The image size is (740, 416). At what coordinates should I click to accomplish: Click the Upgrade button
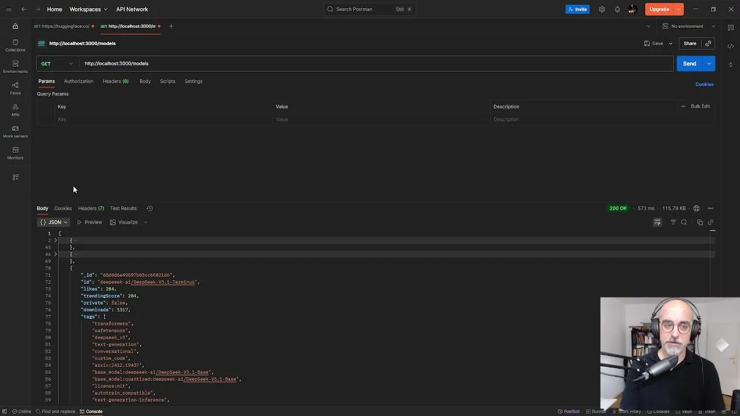click(659, 9)
